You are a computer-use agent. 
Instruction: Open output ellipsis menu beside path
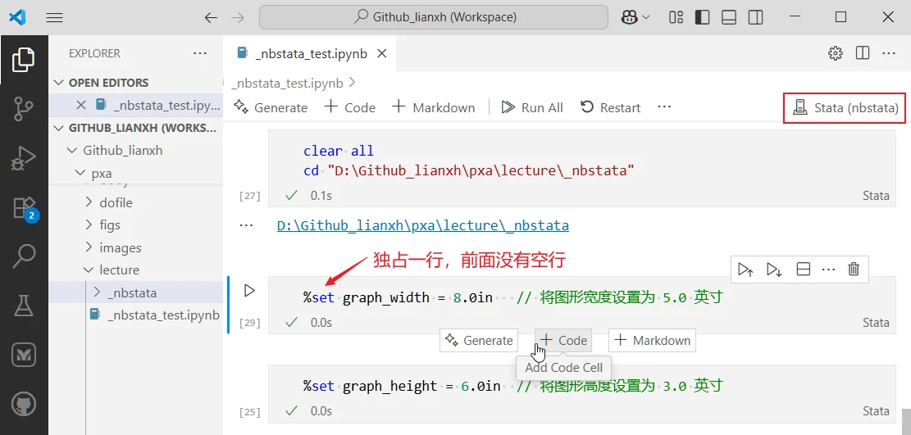246,225
